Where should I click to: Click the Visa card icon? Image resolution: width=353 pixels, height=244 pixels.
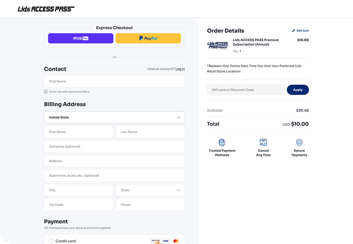click(166, 241)
